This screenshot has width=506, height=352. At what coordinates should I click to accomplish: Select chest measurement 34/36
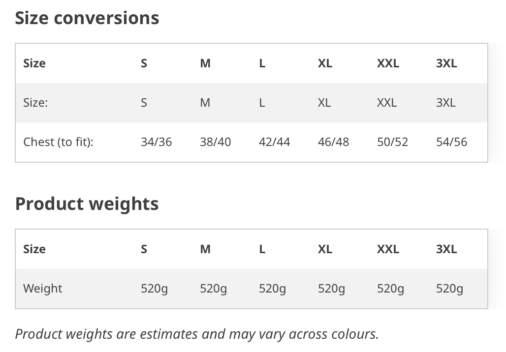(x=156, y=142)
